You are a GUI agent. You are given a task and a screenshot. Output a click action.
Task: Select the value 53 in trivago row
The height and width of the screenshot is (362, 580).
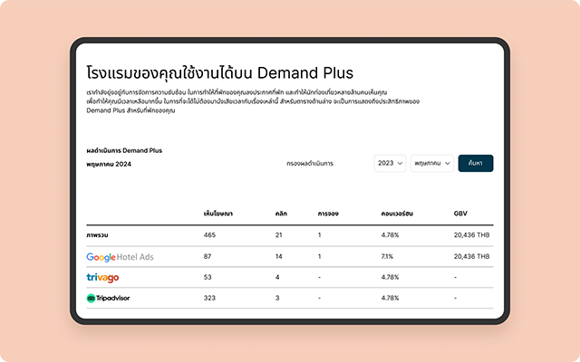click(x=208, y=277)
